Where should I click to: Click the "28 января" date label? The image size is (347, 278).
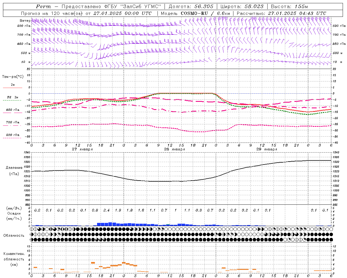point(174,149)
